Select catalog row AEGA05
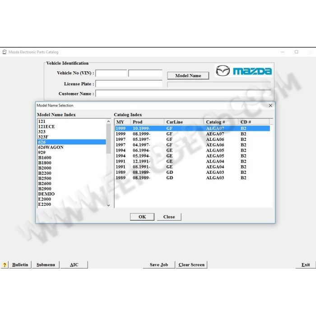The width and height of the screenshot is (316, 316). [192, 156]
